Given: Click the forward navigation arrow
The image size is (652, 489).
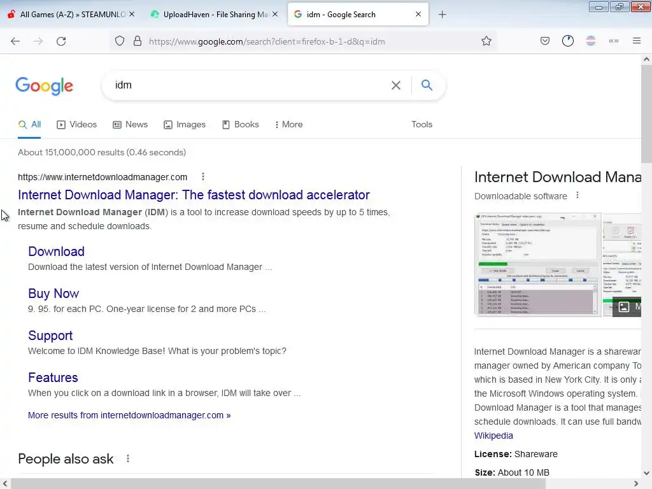Looking at the screenshot, I should (38, 41).
